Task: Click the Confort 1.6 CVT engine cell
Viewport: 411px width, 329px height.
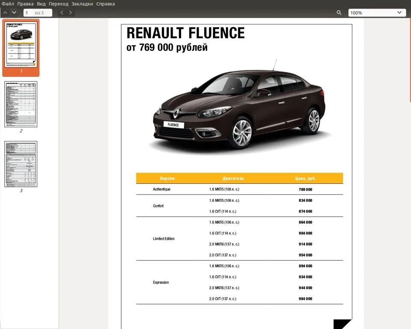Action: tap(223, 212)
